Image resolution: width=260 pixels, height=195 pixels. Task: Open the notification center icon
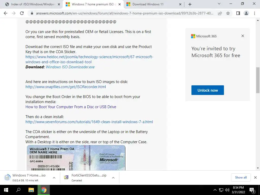[252, 190]
